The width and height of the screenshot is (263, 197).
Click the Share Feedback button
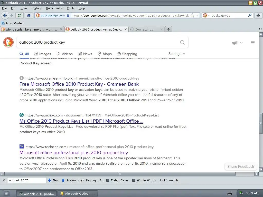[x=241, y=166]
